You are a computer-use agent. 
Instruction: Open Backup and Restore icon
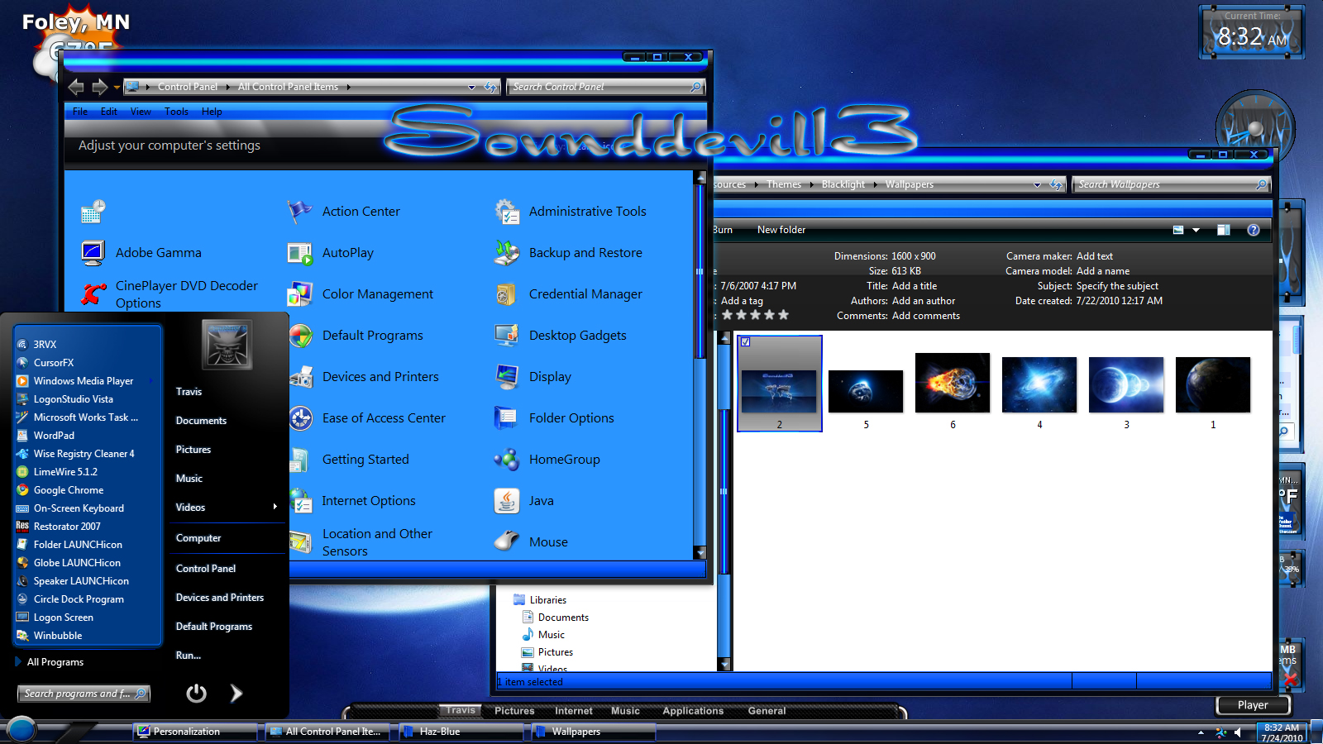pyautogui.click(x=506, y=253)
